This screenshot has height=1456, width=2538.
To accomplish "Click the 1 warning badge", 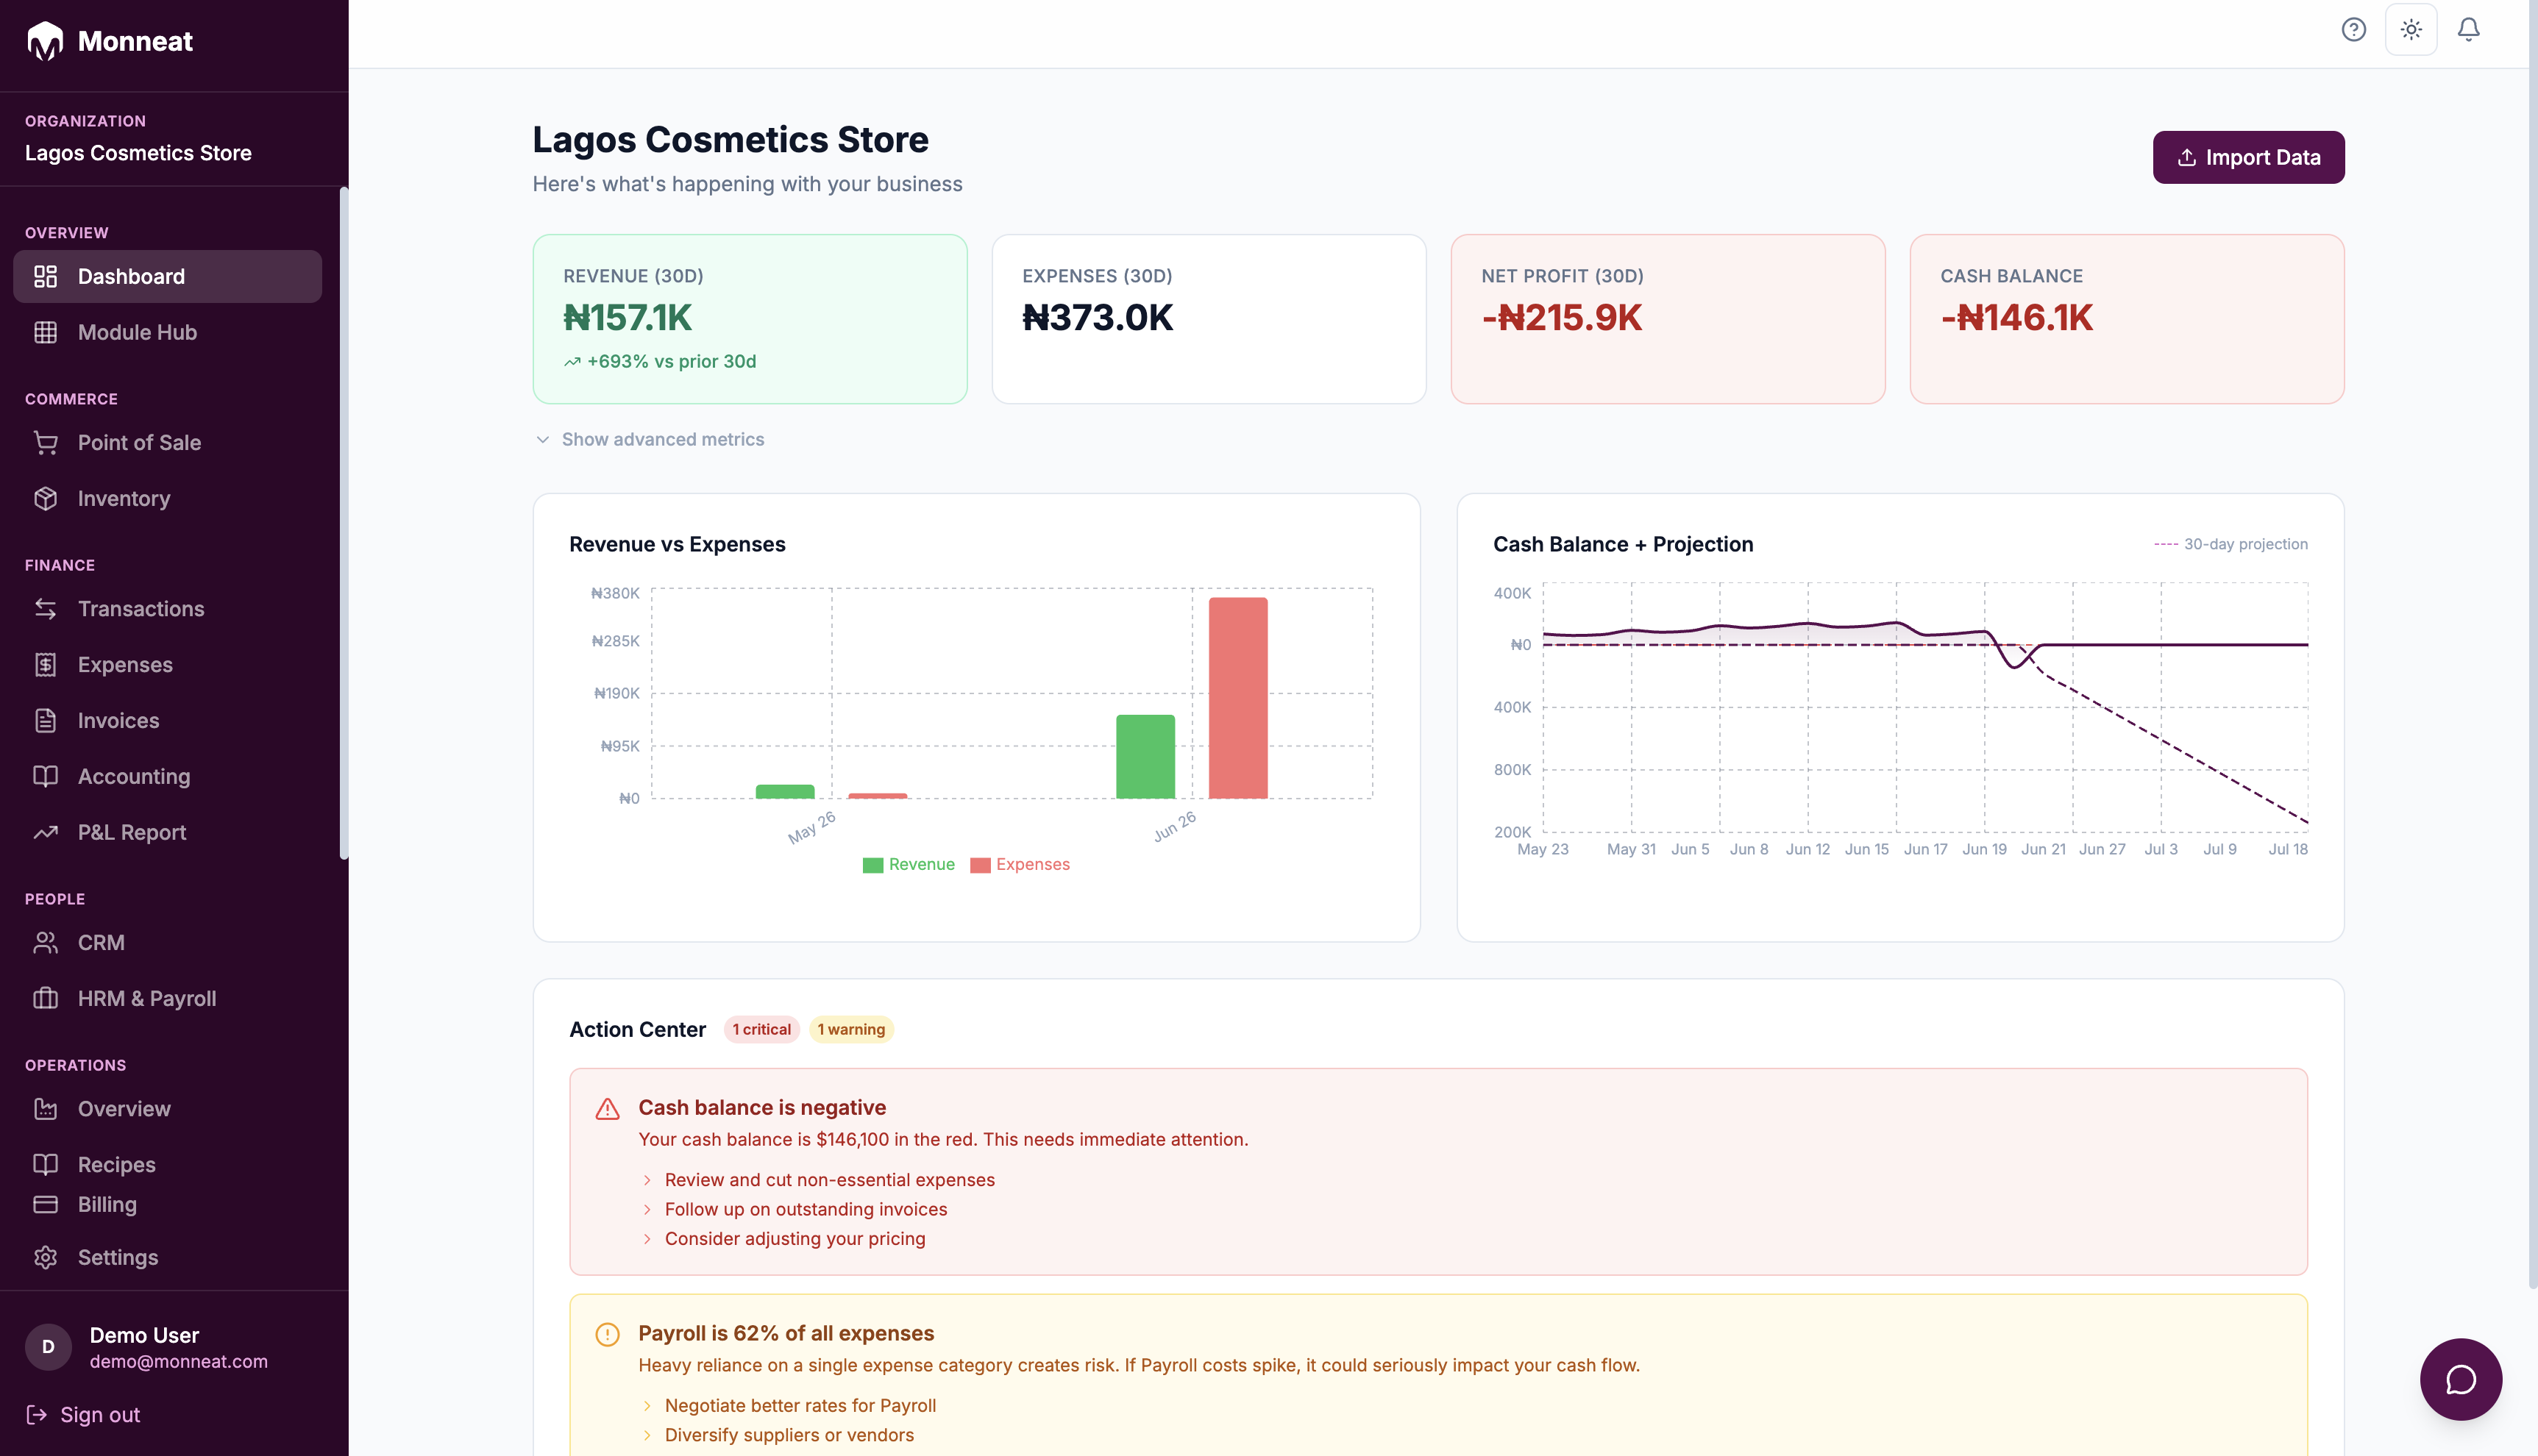I will 851,1029.
